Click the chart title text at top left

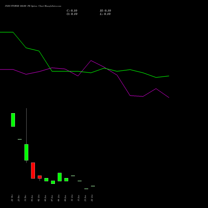pos(33,6)
